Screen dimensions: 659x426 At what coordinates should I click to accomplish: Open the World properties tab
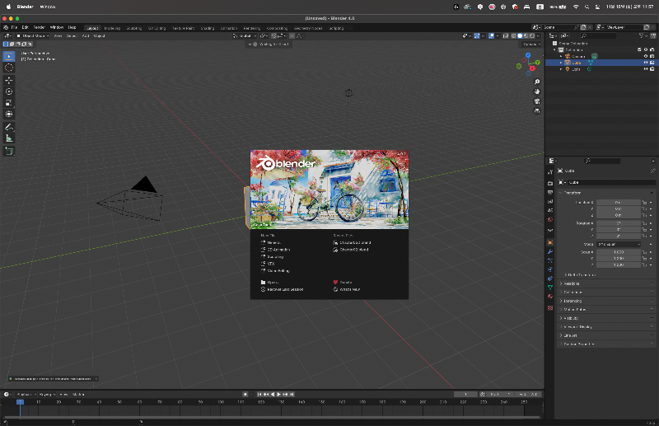pyautogui.click(x=550, y=220)
